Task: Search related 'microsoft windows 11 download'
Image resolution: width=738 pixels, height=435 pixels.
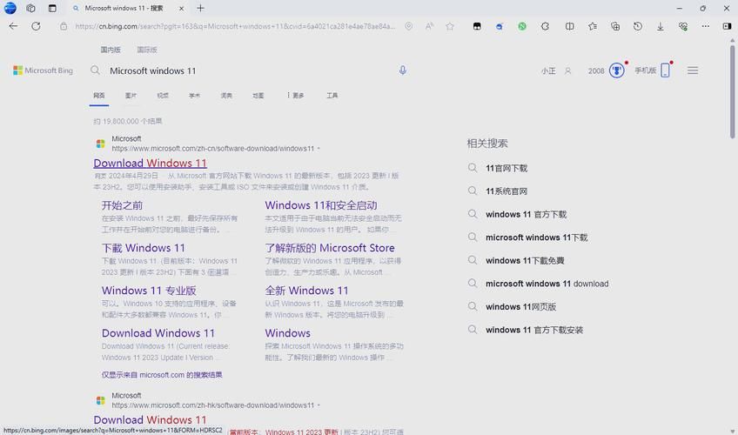Action: click(x=547, y=284)
